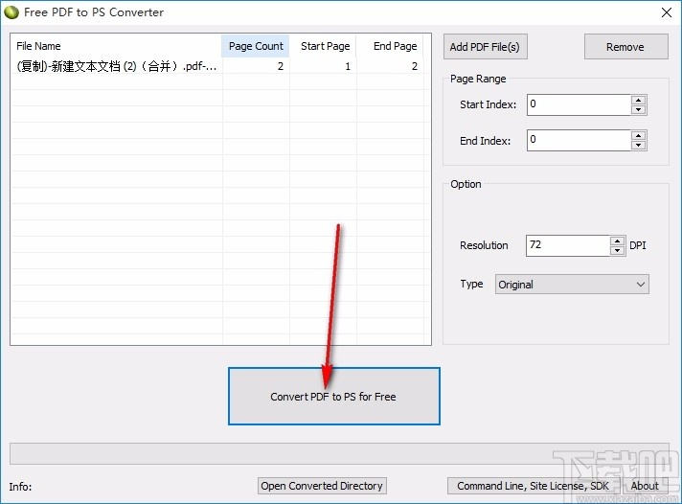Viewport: 682px width, 504px height.
Task: Close the Free PDF to PS Converter window
Action: point(667,12)
